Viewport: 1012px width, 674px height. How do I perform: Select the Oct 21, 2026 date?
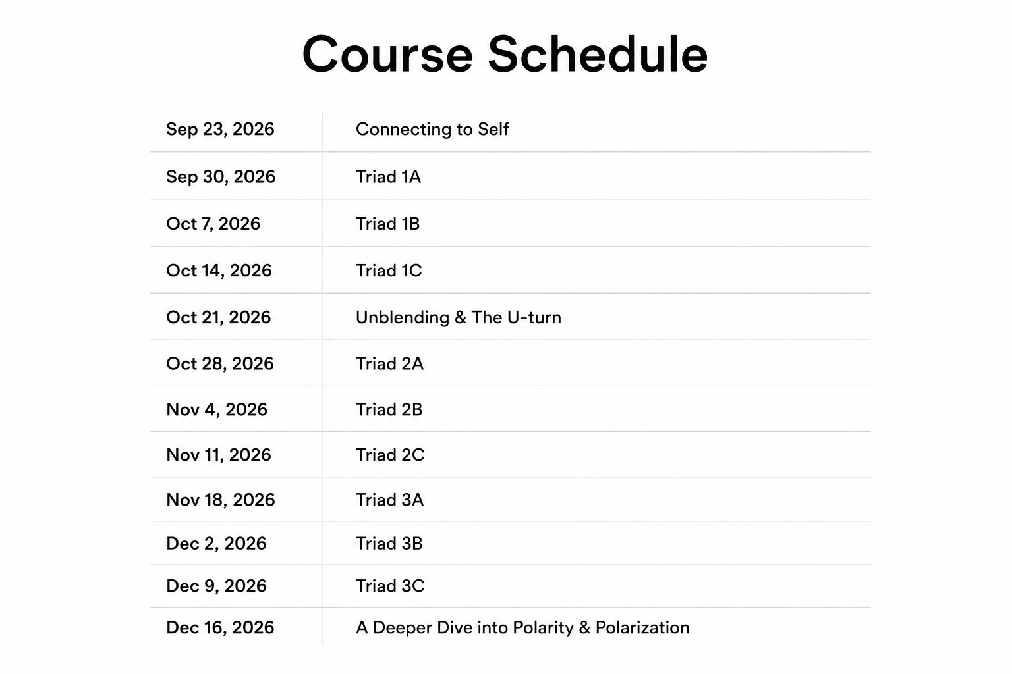tap(218, 317)
